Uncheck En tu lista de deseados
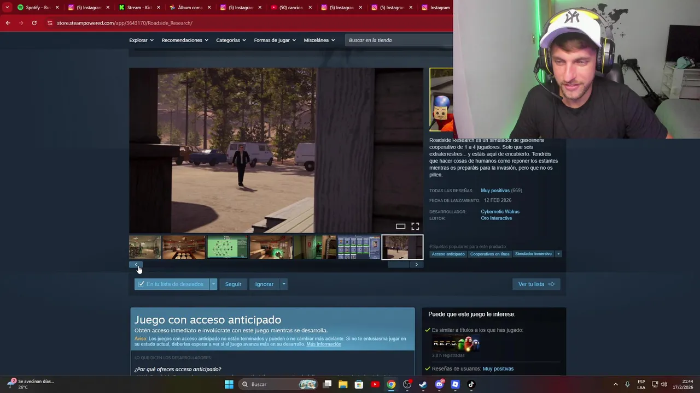700x393 pixels. click(172, 284)
